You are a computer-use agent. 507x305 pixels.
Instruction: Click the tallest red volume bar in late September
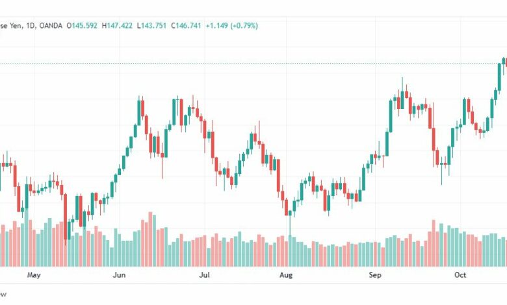pos(434,243)
